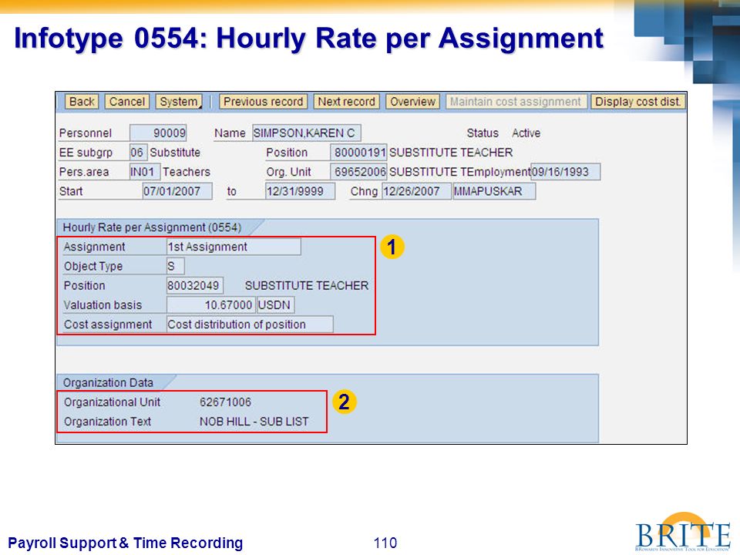Click Hourly Rate per Assignment (0554) header
Screen dimensions: 740x555
point(152,227)
